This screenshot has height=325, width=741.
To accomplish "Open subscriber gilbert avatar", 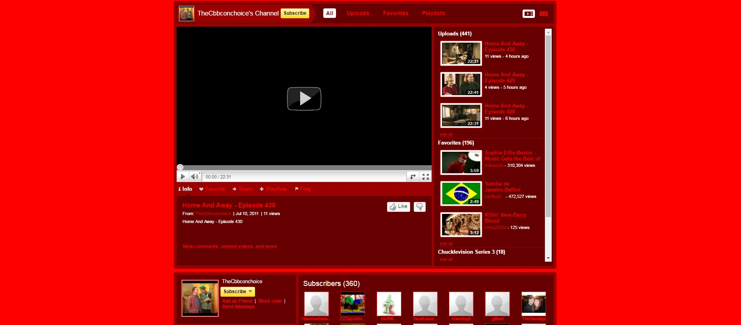I will click(497, 304).
